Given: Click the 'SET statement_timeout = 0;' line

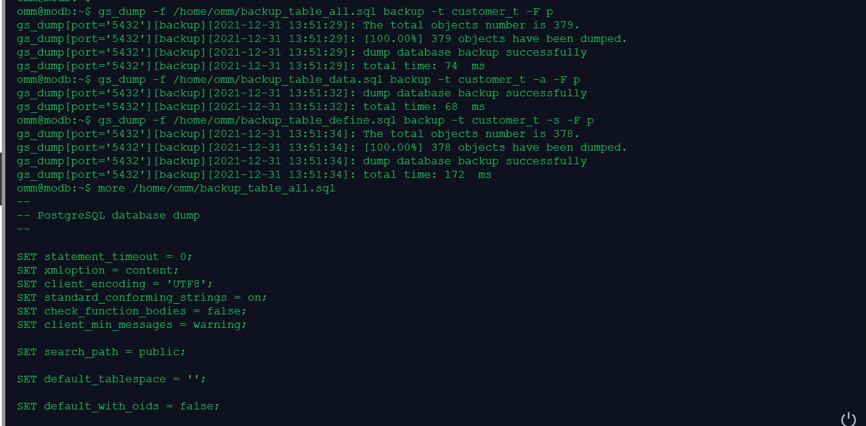Looking at the screenshot, I should 105,256.
